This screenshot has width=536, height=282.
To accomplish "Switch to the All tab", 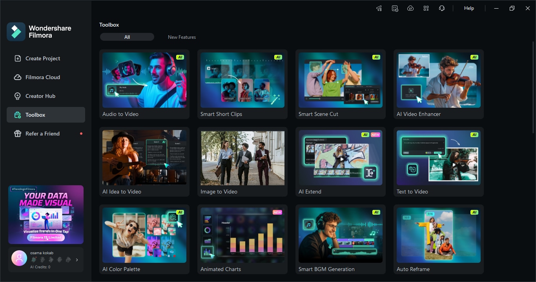I will (127, 37).
